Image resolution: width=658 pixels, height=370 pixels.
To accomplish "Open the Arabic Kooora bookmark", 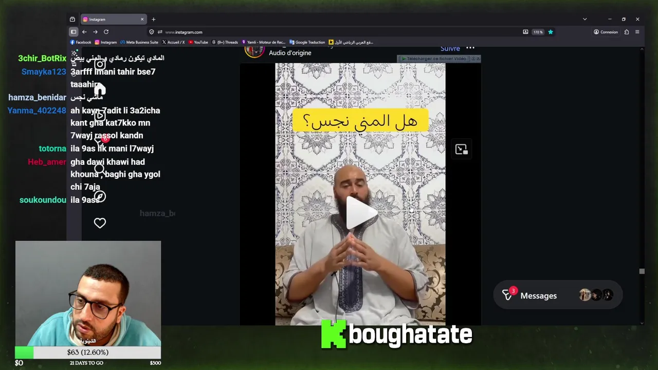I will 351,42.
